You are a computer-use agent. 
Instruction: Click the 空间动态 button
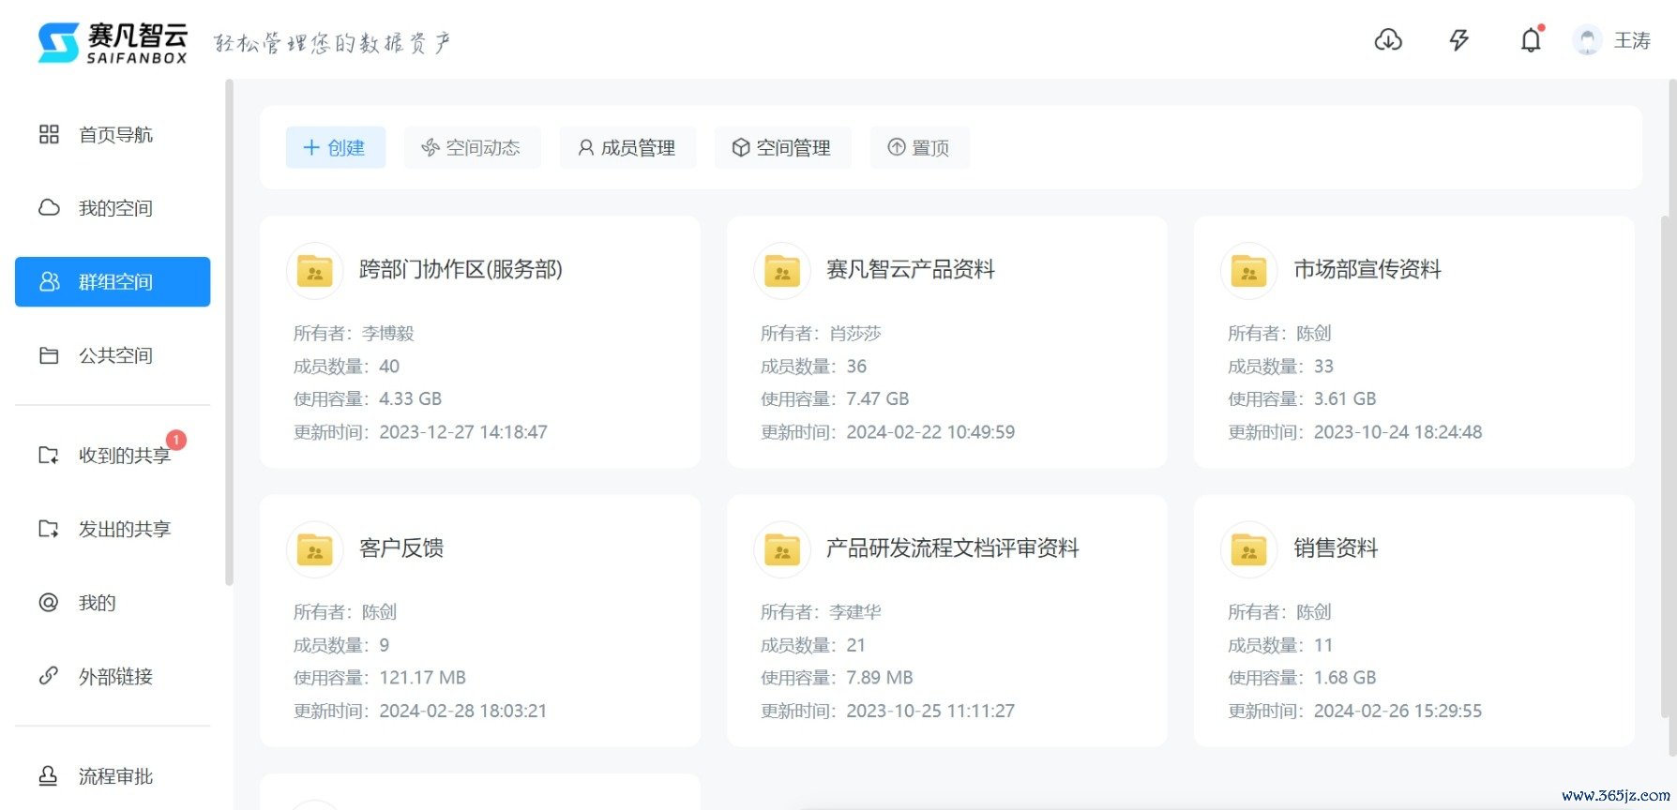click(472, 147)
